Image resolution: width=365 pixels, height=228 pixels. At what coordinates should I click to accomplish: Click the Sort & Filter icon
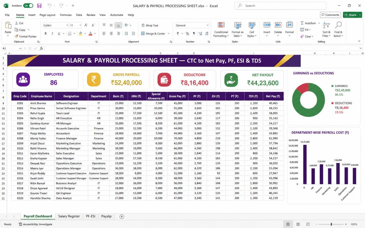tap(327, 25)
